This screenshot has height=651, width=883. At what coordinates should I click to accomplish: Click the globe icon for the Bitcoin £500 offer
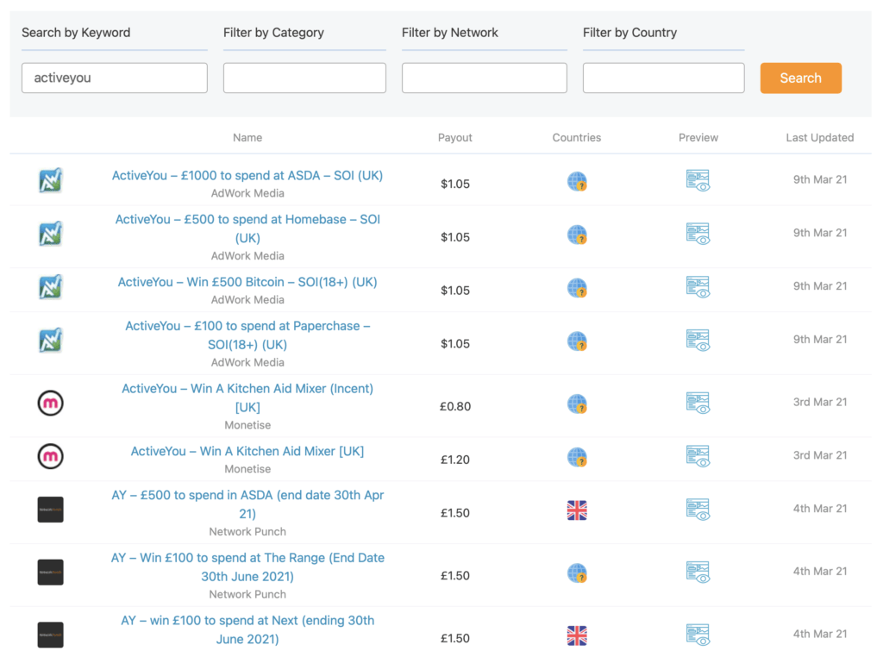tap(576, 288)
